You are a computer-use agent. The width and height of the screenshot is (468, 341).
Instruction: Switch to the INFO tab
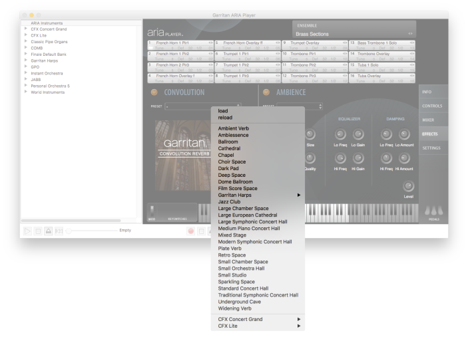[433, 92]
